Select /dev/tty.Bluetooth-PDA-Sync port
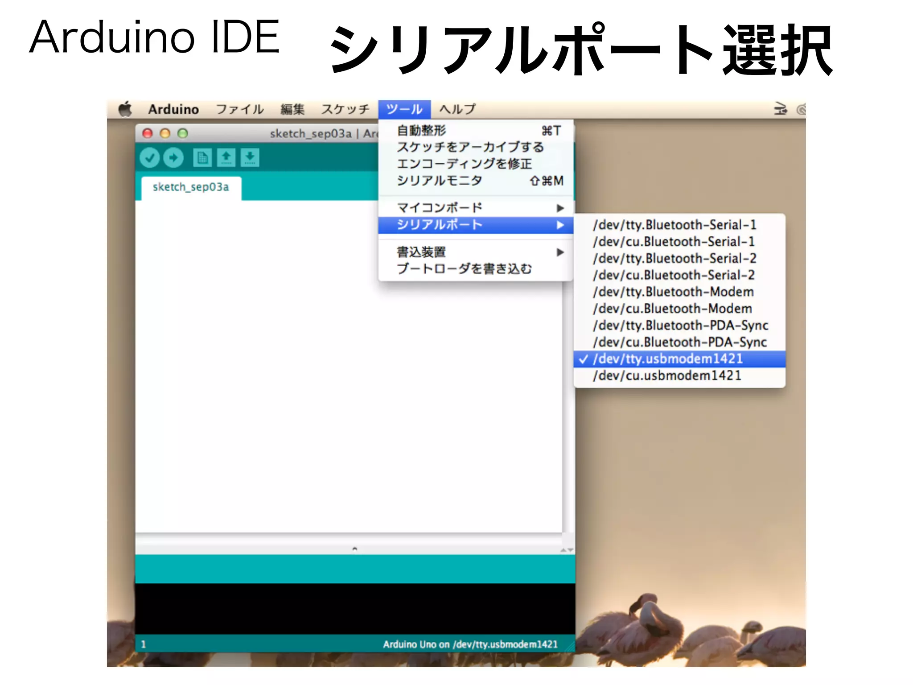Image resolution: width=913 pixels, height=685 pixels. [x=679, y=325]
